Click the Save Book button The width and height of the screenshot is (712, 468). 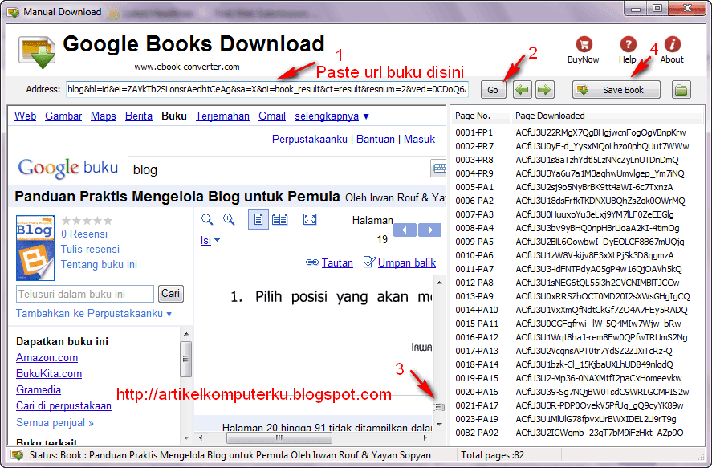[616, 89]
